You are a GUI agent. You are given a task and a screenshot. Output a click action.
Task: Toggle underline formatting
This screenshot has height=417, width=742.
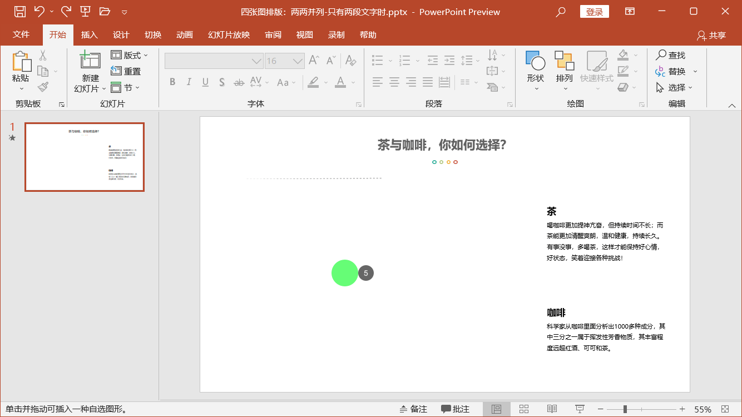click(205, 82)
